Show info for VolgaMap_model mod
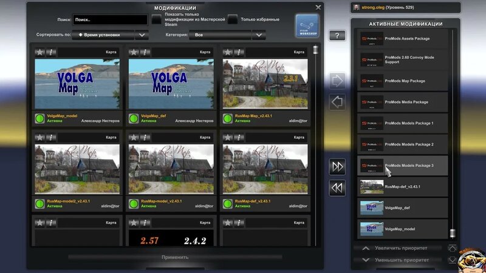This screenshot has width=486, height=273. 51,52
